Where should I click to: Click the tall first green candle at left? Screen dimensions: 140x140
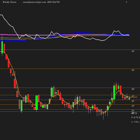(2, 47)
